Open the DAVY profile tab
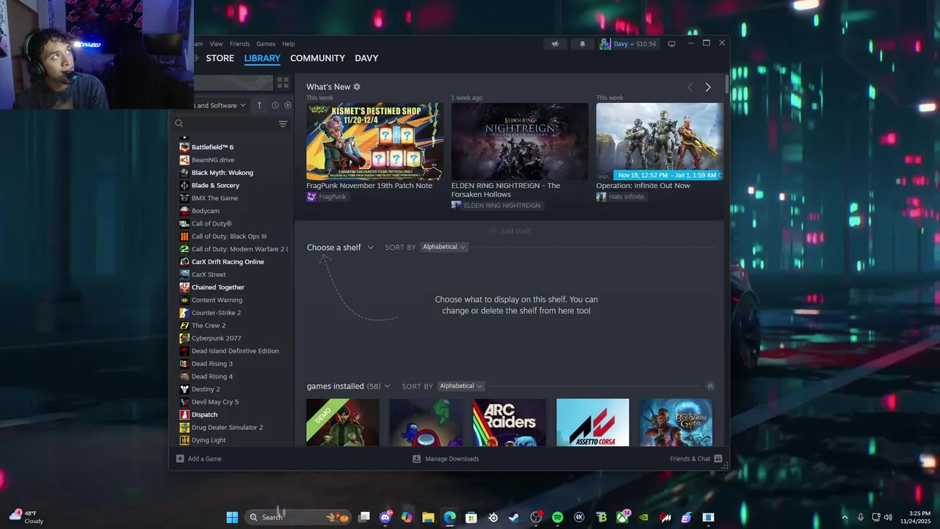940x529 pixels. (x=366, y=58)
